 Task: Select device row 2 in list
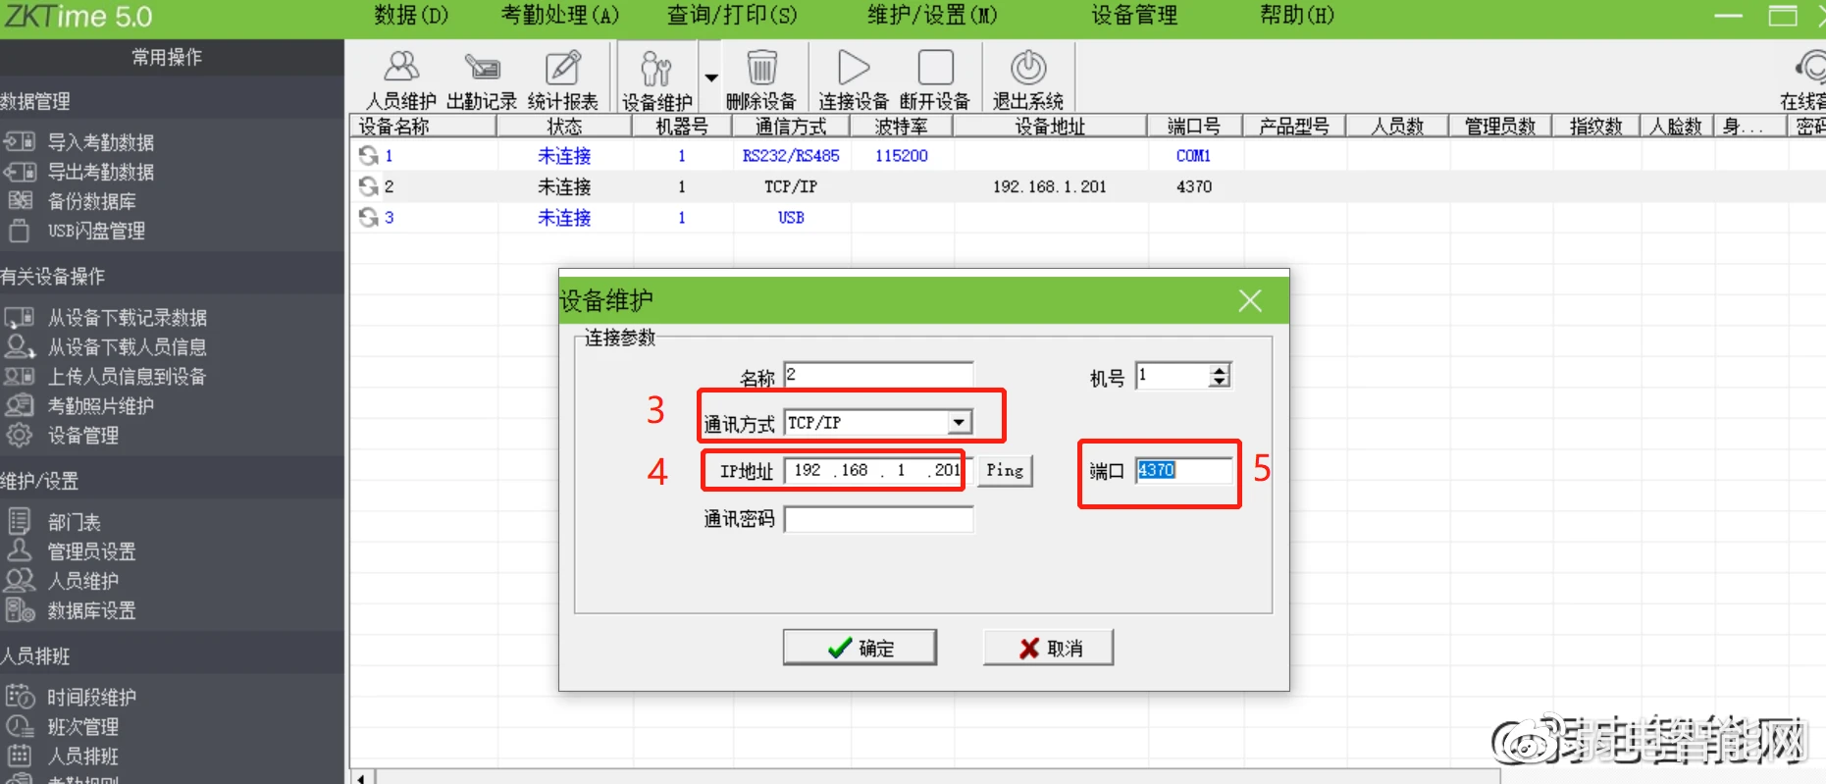[x=1087, y=186]
